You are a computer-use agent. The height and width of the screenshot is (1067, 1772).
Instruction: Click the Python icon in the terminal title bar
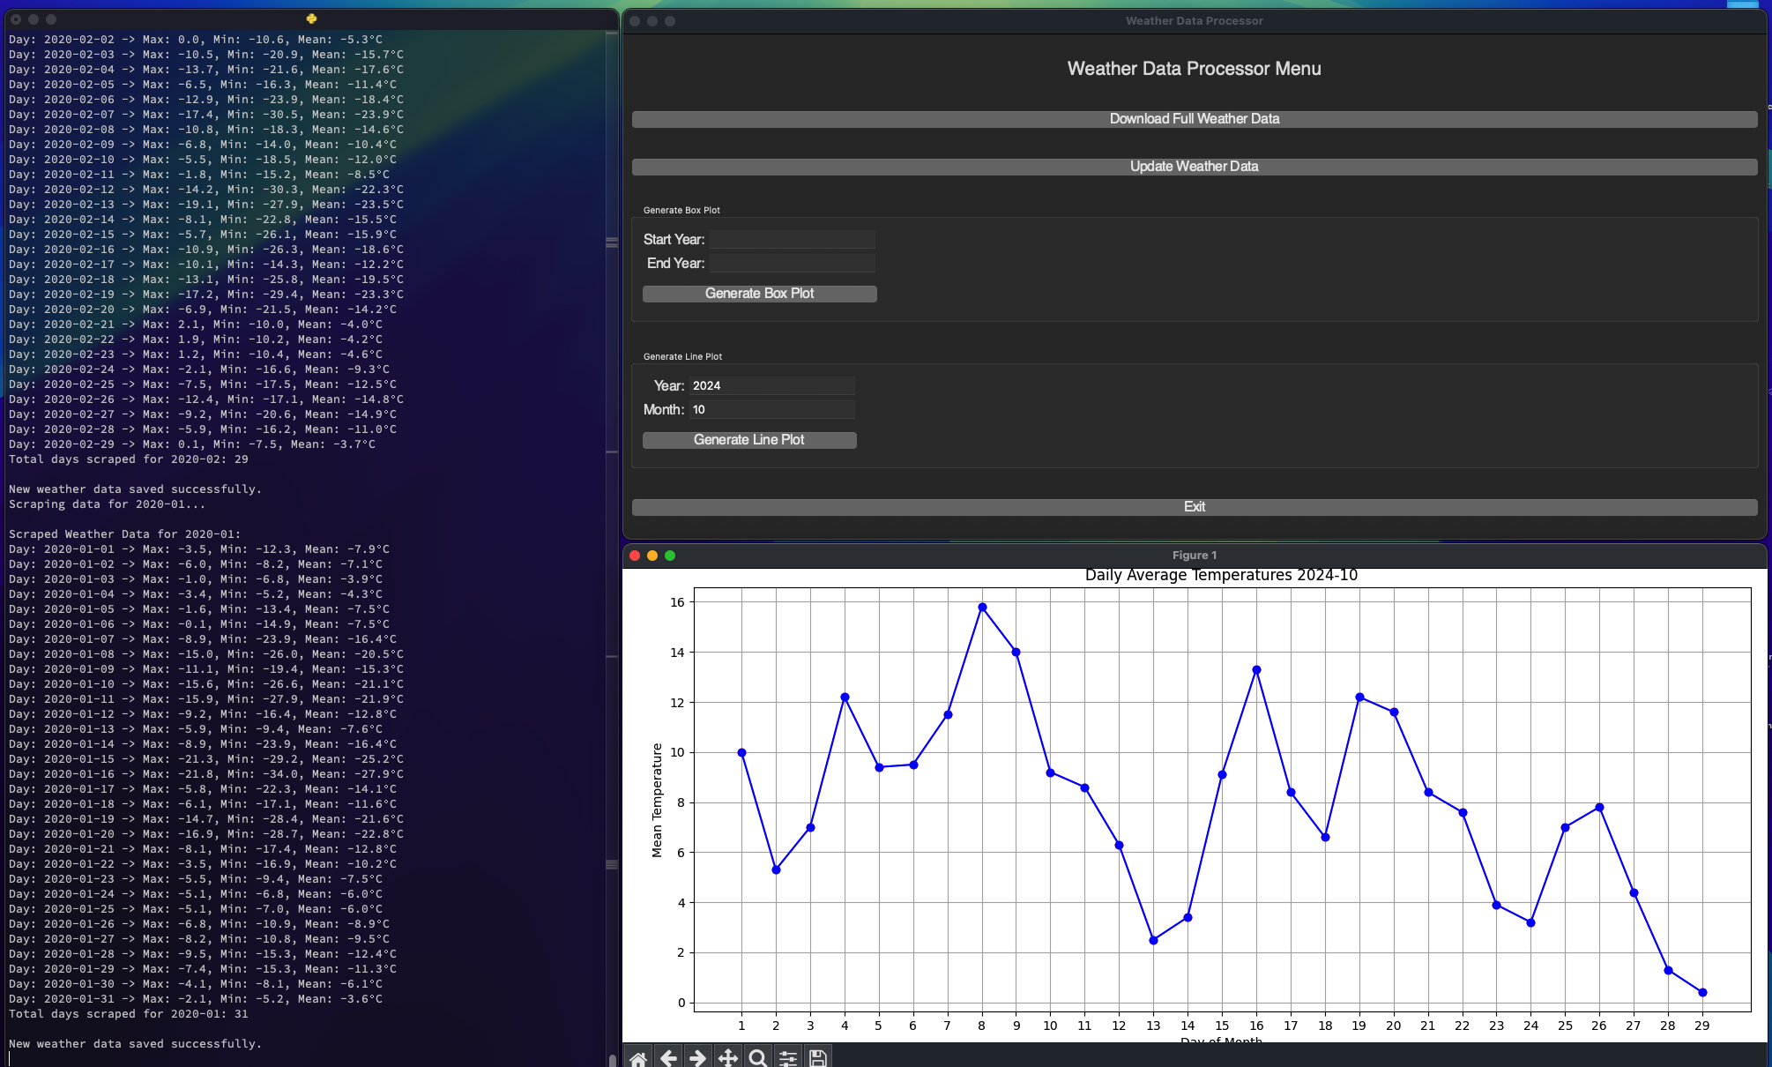pos(311,19)
